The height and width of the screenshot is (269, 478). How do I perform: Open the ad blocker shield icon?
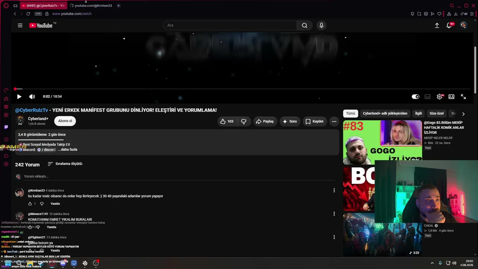click(426, 14)
